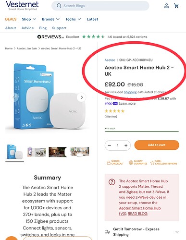Click the Add to cart button
Viewport: 186px width, 240px height.
tap(157, 145)
